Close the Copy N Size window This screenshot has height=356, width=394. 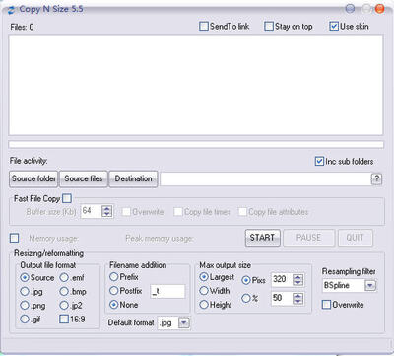click(x=379, y=9)
